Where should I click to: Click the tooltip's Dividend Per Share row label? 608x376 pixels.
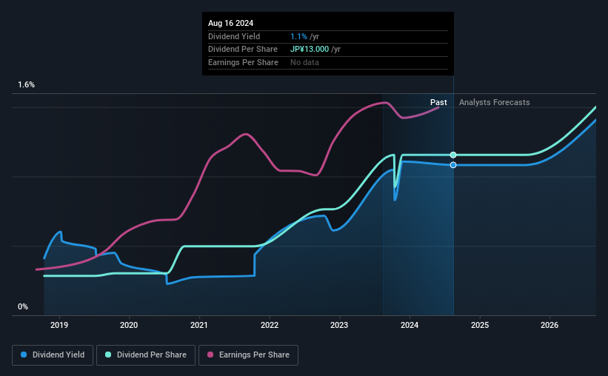click(x=243, y=50)
